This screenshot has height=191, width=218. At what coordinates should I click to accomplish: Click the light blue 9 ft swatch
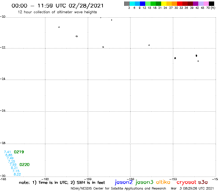[137, 4]
